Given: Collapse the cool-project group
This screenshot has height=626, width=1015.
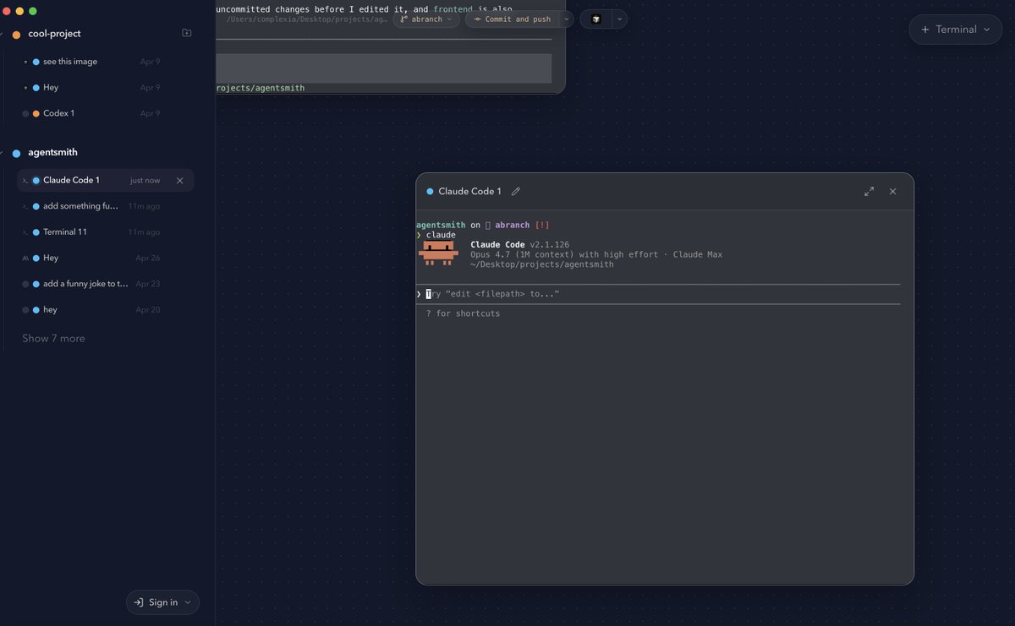Looking at the screenshot, I should 3,35.
